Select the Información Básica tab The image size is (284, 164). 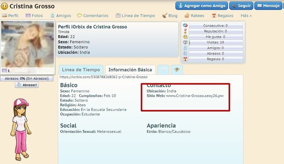130,70
